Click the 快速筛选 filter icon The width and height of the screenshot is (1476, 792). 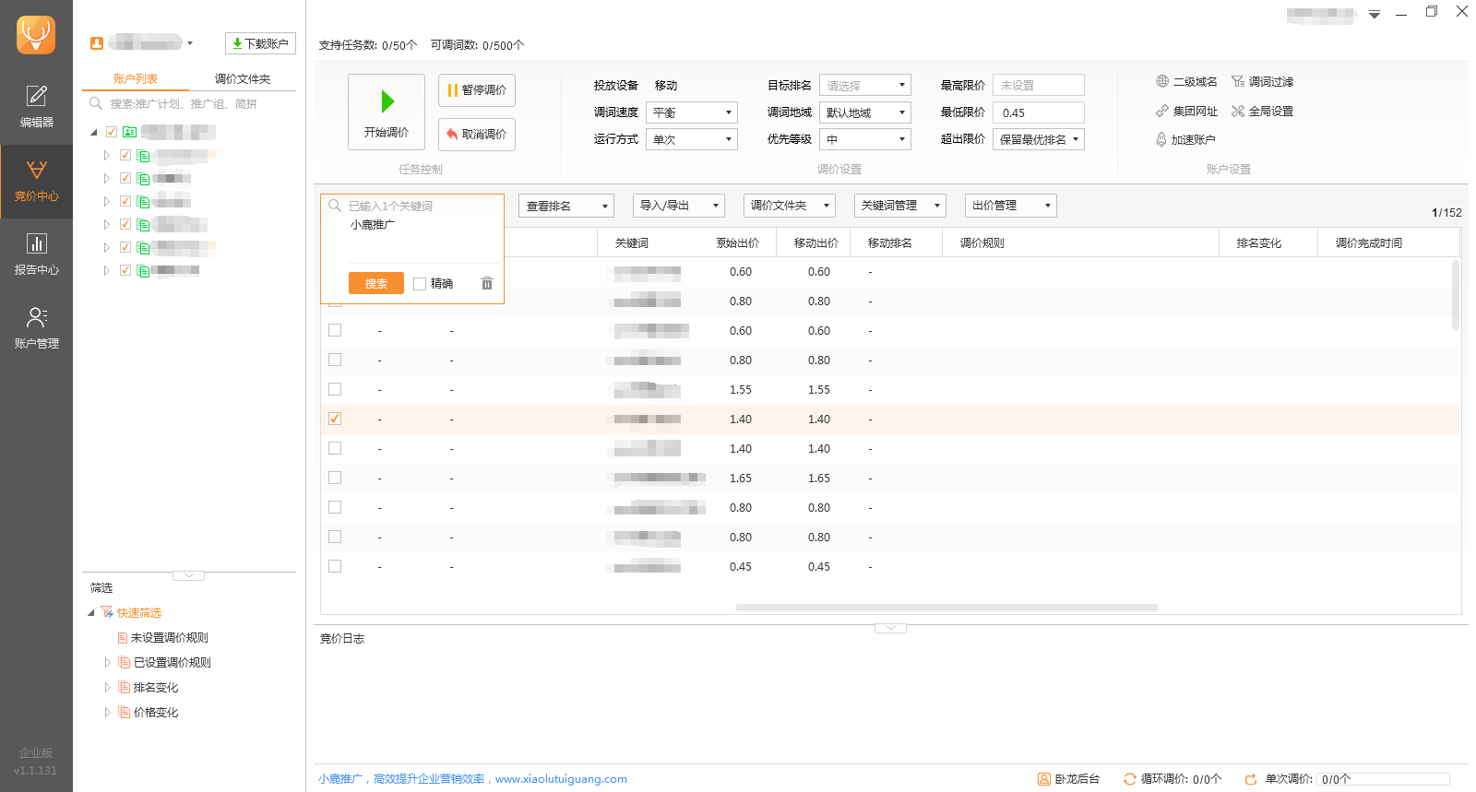[x=107, y=613]
